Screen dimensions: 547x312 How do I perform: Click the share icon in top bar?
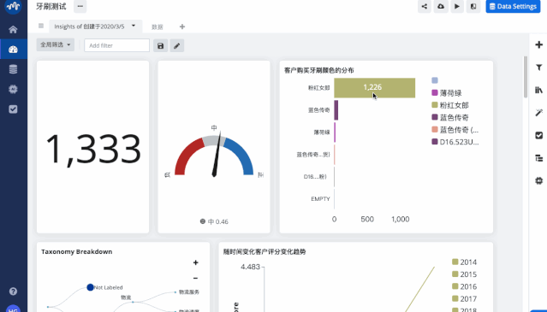(x=425, y=6)
